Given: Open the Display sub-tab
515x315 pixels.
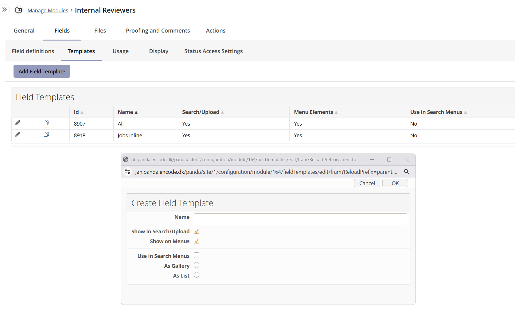Looking at the screenshot, I should [159, 51].
